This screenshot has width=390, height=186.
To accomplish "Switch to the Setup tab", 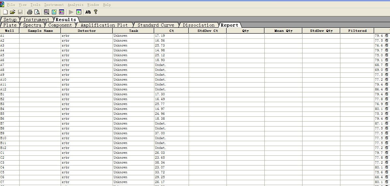I will click(10, 19).
